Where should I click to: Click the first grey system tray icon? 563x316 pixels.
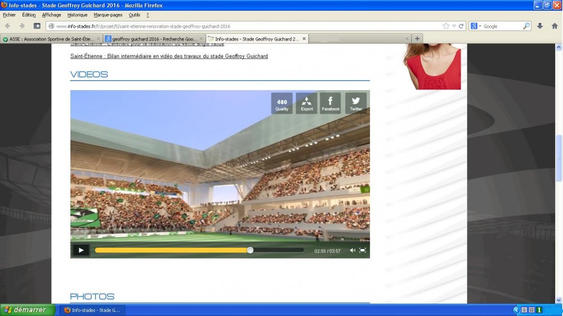pyautogui.click(x=524, y=310)
